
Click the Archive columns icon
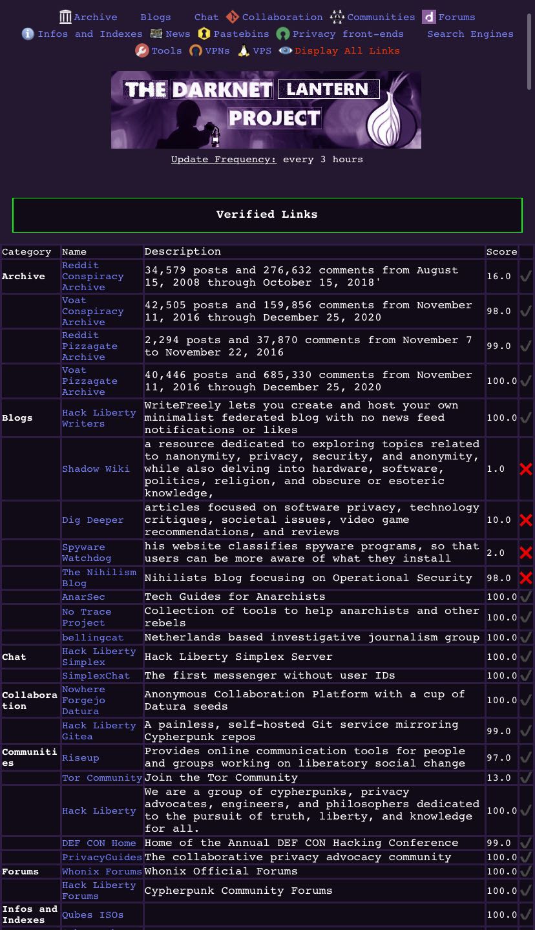(x=65, y=17)
